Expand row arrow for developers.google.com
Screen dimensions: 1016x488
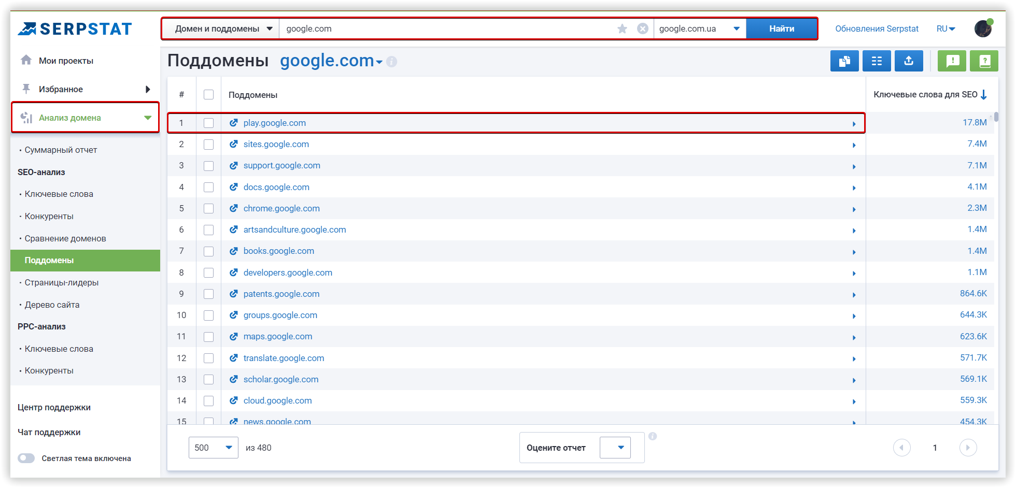854,273
